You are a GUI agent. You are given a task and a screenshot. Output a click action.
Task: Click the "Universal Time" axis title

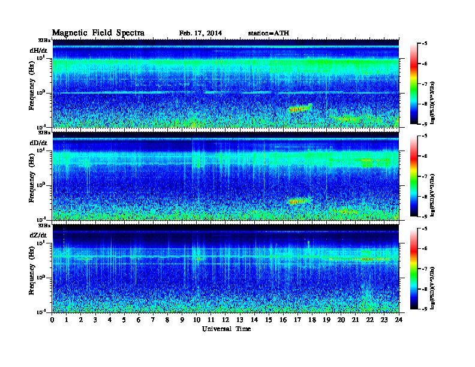[x=226, y=329]
